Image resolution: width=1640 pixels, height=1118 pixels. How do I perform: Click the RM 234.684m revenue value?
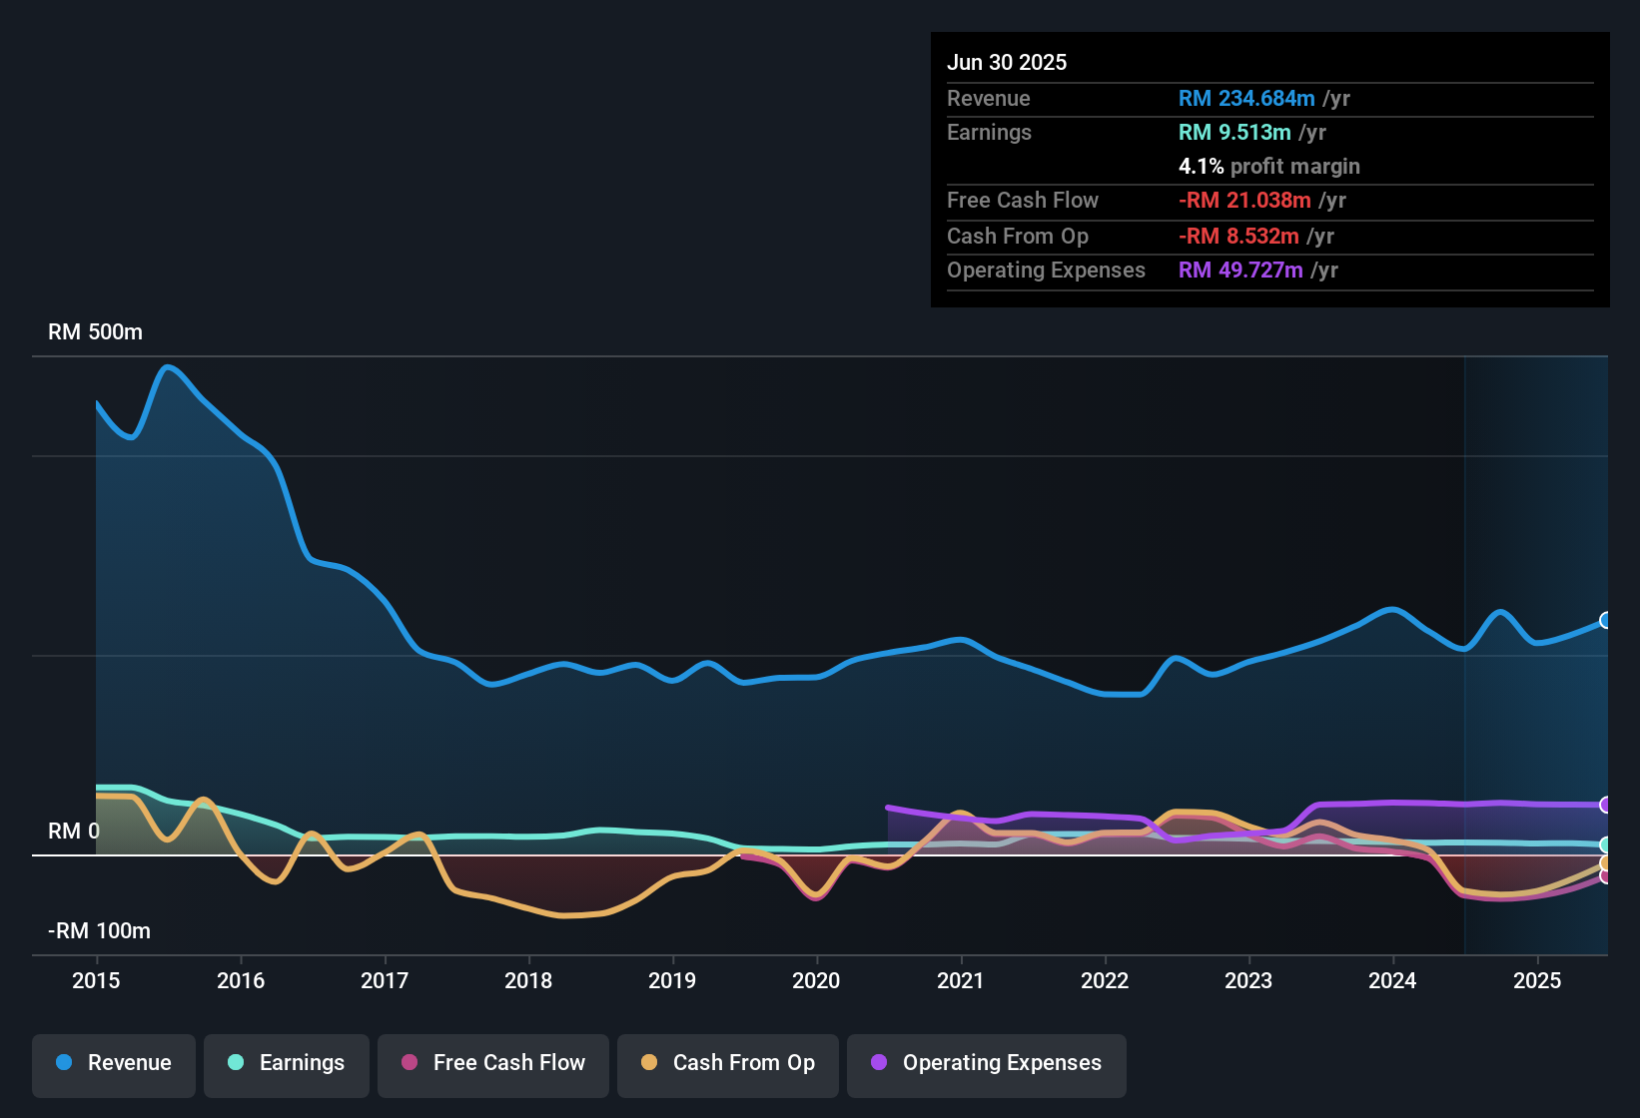1246,99
